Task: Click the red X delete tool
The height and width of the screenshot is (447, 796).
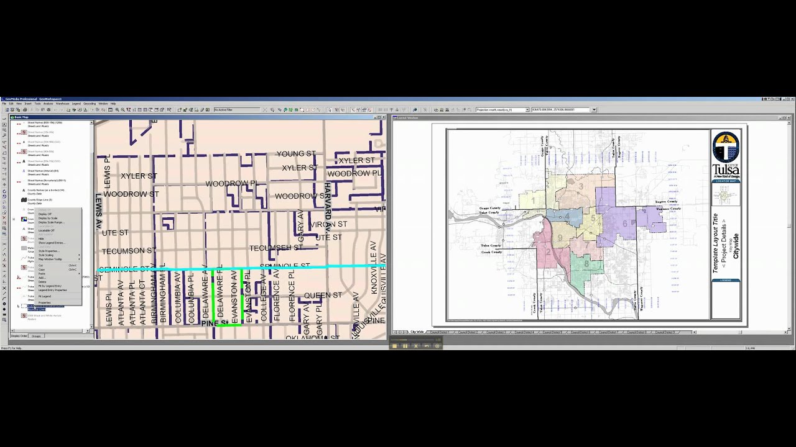Action: 4,217
